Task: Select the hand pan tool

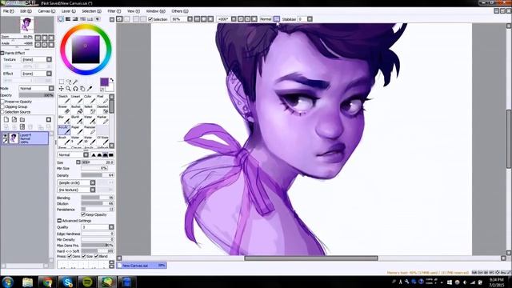Action: (x=82, y=89)
